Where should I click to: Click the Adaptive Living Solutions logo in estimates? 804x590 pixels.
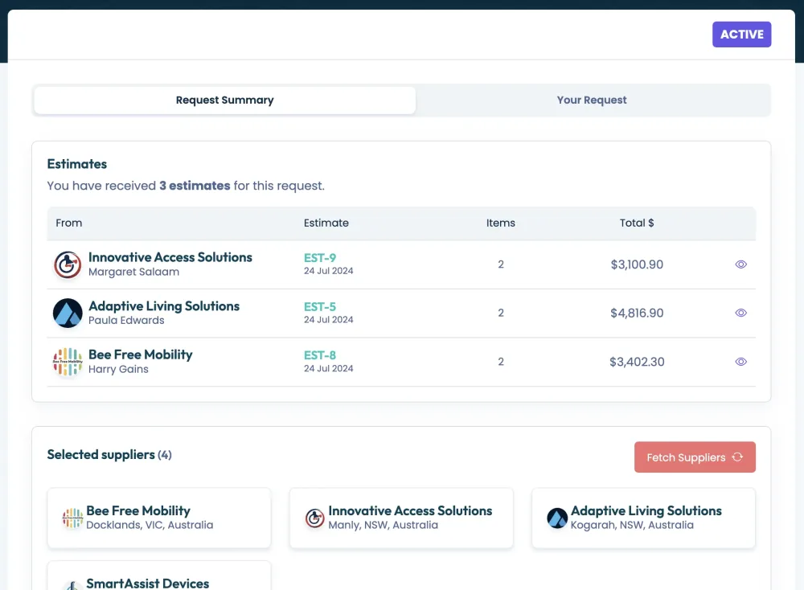point(68,313)
